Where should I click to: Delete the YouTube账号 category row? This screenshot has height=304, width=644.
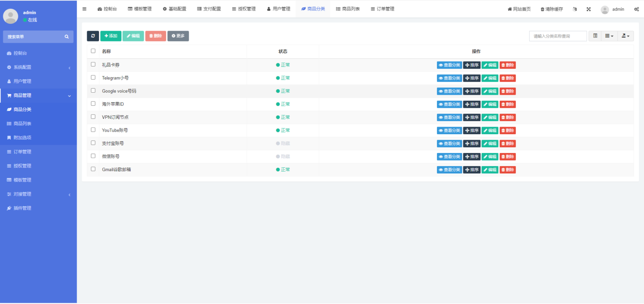tap(507, 130)
